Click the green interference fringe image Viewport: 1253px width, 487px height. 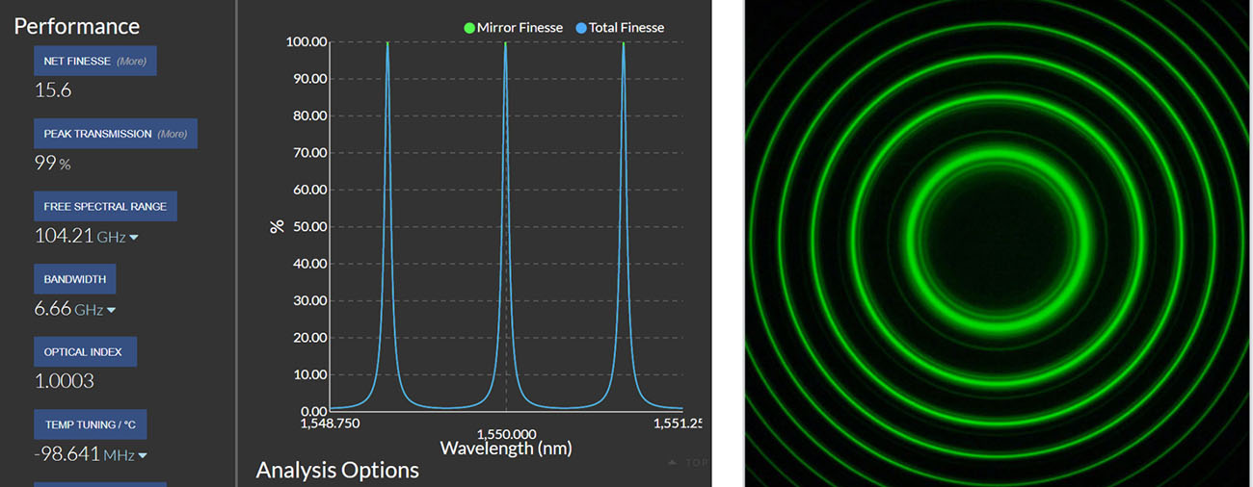click(x=998, y=243)
